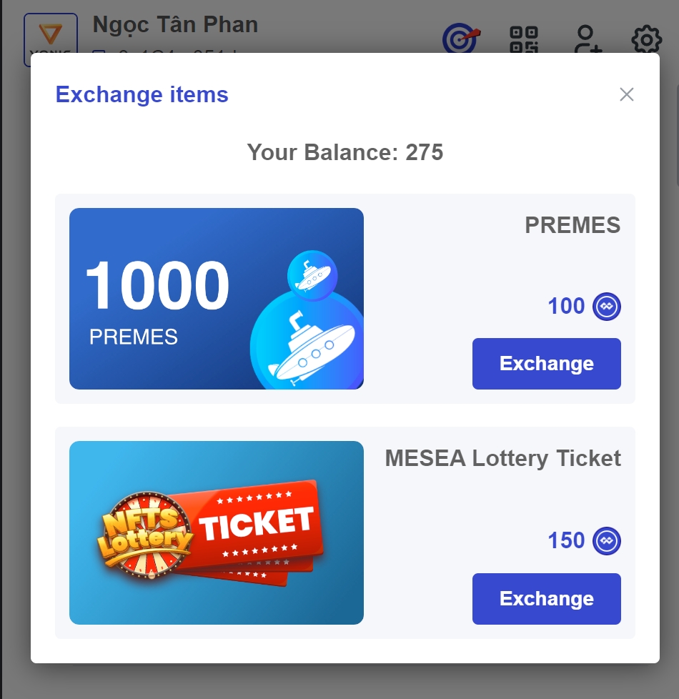Click the PREMES item title

tap(573, 226)
